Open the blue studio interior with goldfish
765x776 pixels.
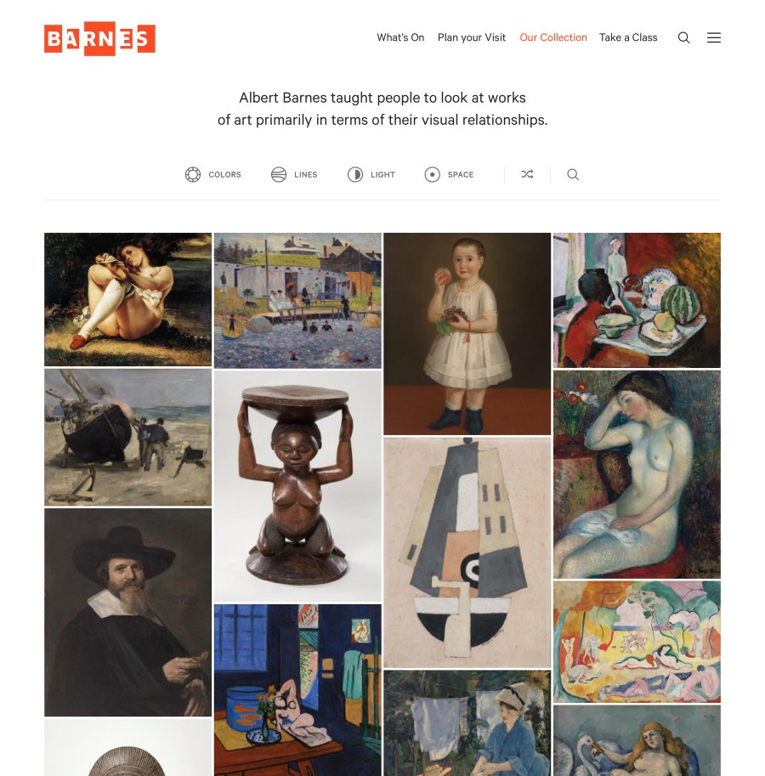(297, 690)
